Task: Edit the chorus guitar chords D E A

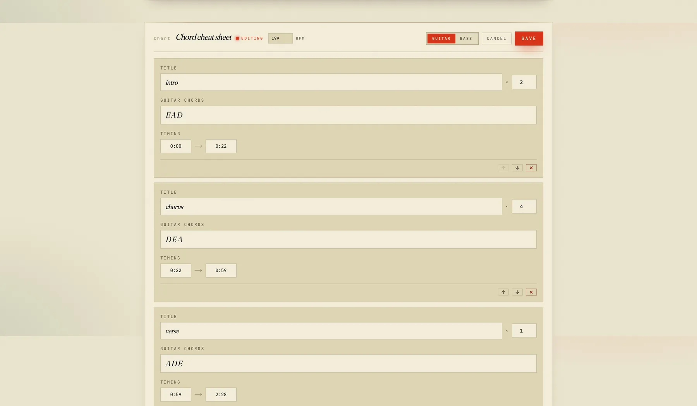Action: tap(348, 239)
